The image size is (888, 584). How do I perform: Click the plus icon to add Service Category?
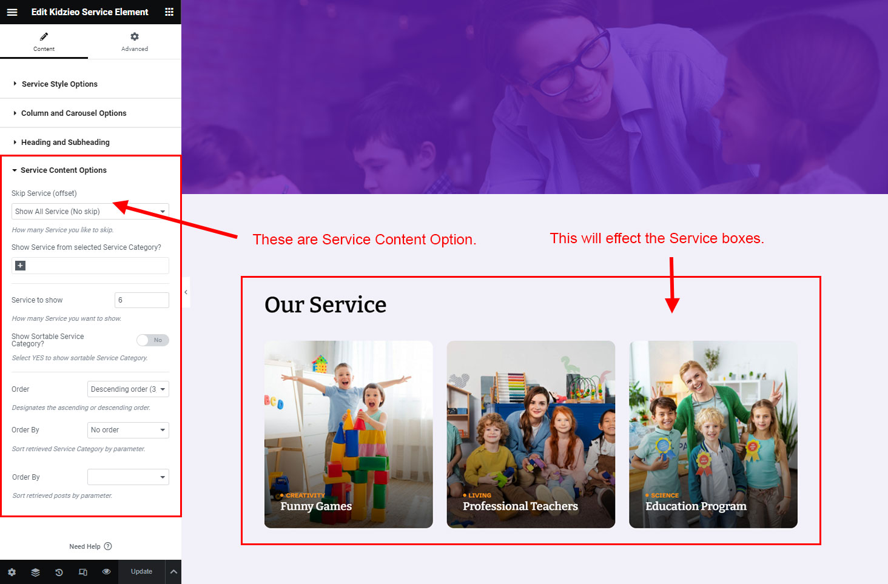point(20,266)
